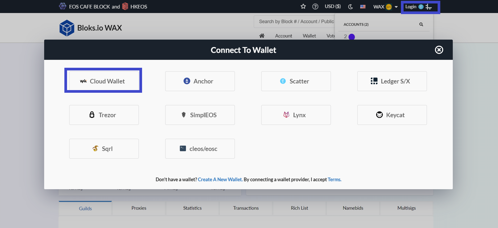
Task: Select Trezor wallet option
Action: tap(104, 115)
